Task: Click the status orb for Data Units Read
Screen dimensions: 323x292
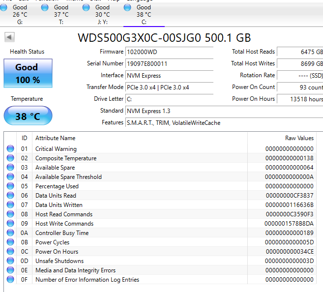Action: tap(10, 195)
